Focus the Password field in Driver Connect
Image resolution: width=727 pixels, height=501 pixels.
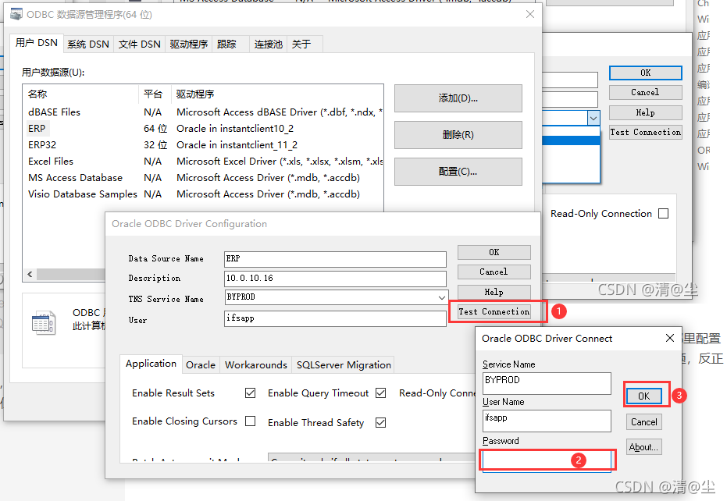(547, 460)
